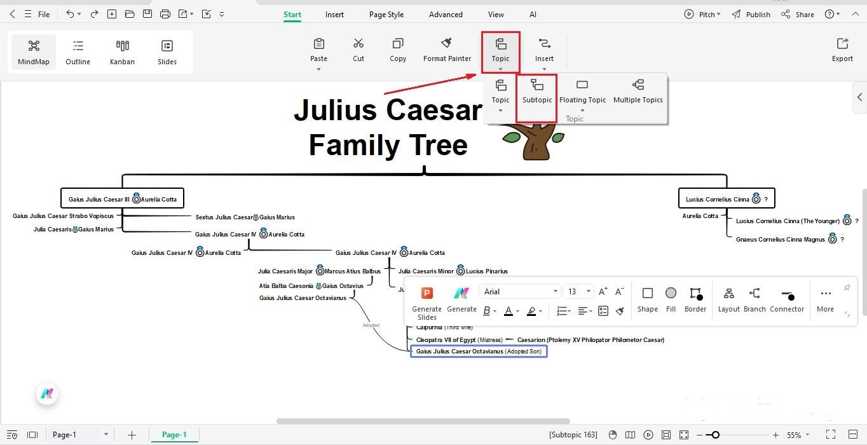Print using the printer icon
Viewport: 867px width, 445px height.
165,14
